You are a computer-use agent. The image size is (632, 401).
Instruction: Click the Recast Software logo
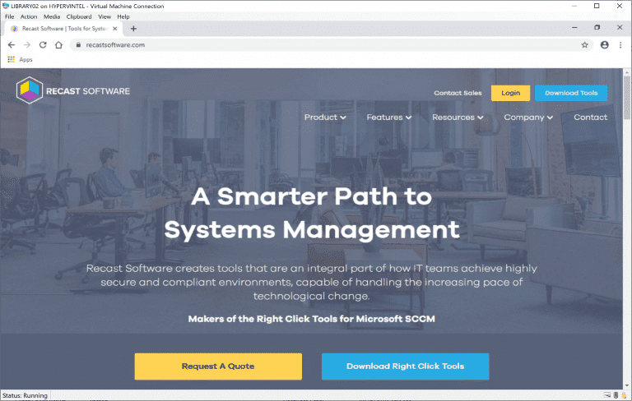click(x=73, y=91)
